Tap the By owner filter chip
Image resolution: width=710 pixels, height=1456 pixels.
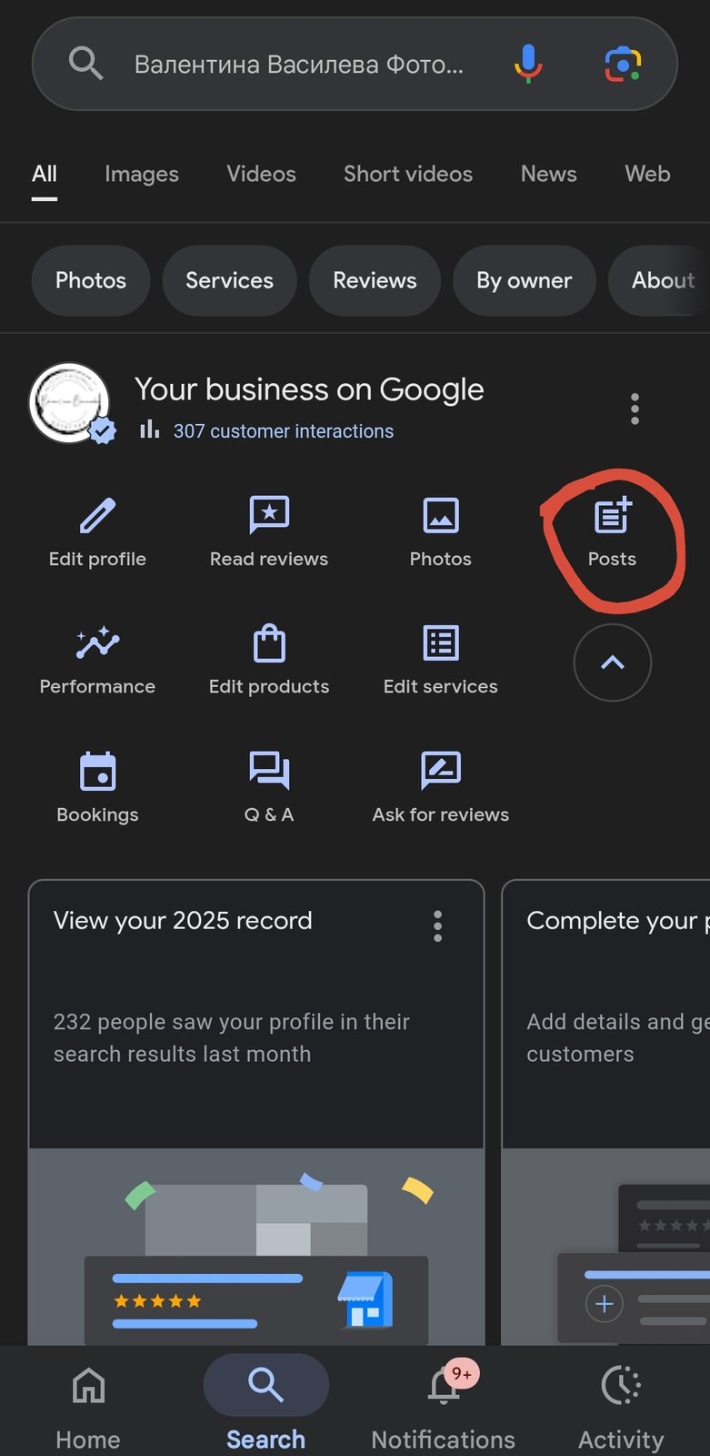point(525,280)
